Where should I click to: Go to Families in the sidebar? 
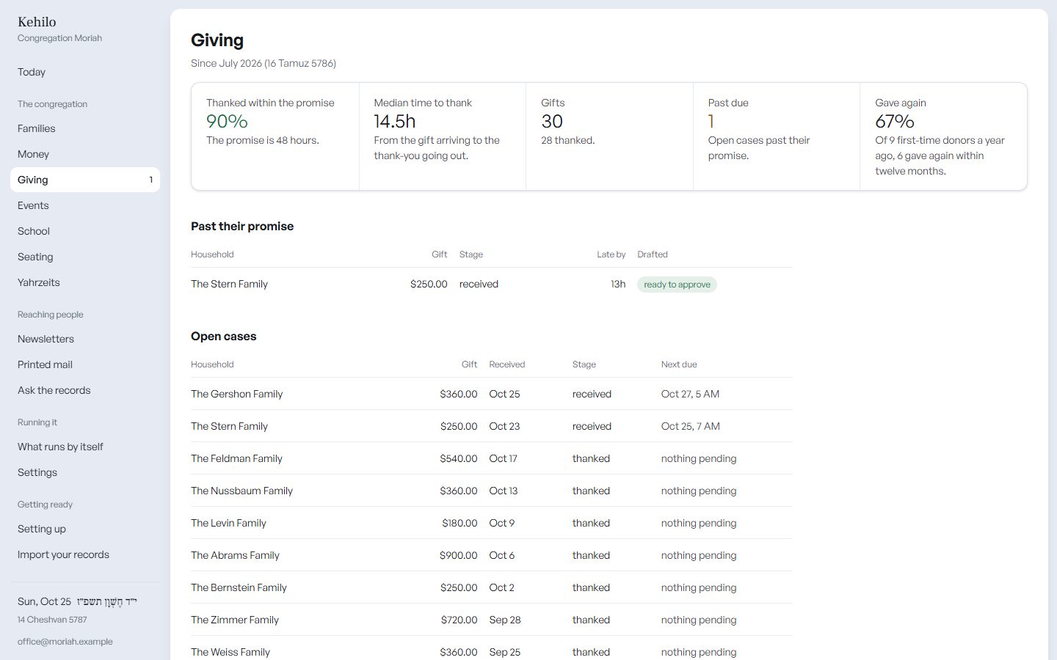pyautogui.click(x=85, y=128)
